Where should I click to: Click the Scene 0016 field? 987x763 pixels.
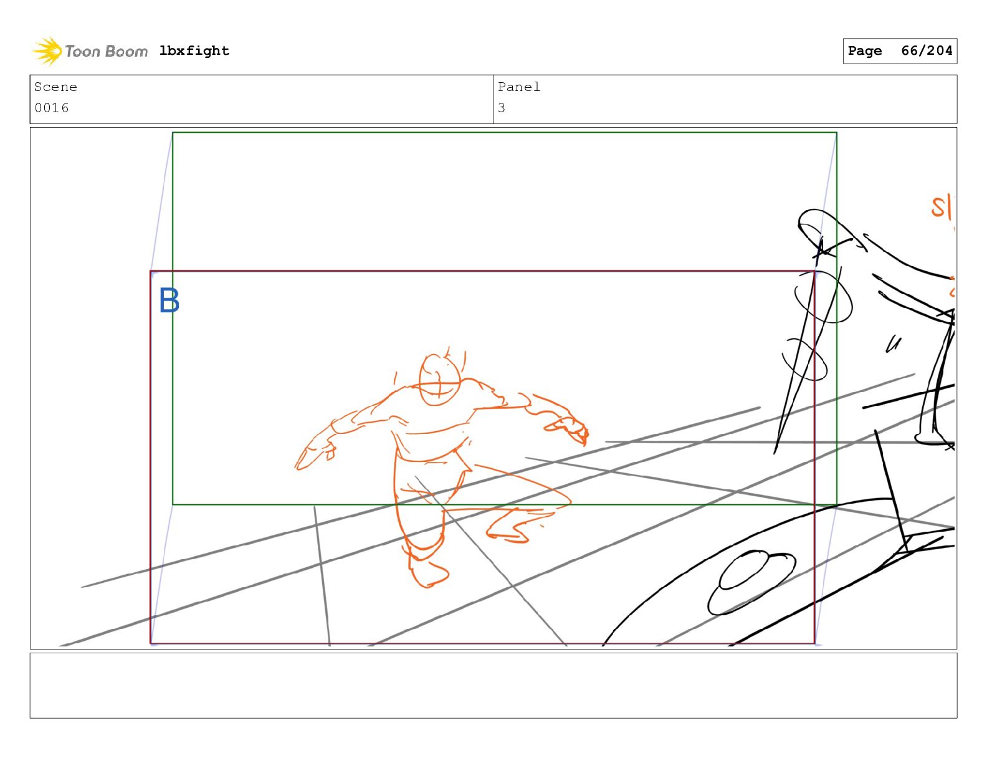point(262,99)
